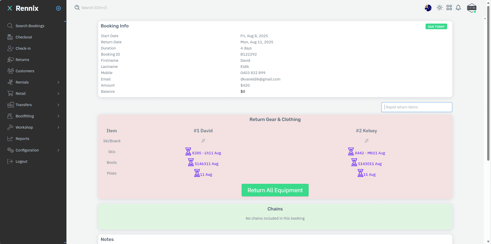The image size is (491, 244).
Task: Click hourglass icon beside X285 skis
Action: (188, 151)
